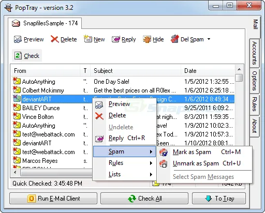This screenshot has height=213, width=265.
Task: Click envelope icon beside BAILEY Dunce
Action: (17, 108)
